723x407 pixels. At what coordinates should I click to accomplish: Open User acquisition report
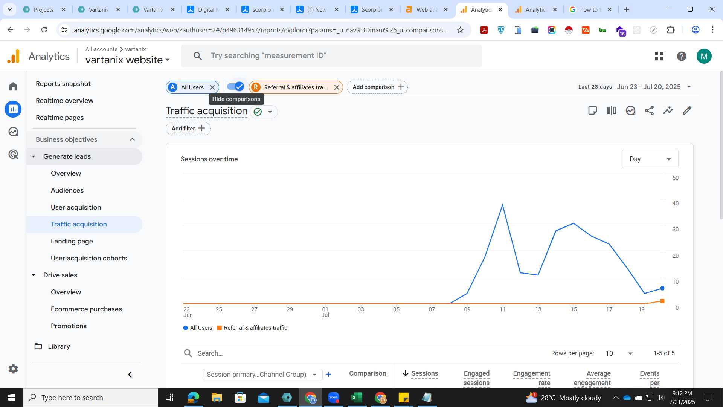click(x=76, y=207)
